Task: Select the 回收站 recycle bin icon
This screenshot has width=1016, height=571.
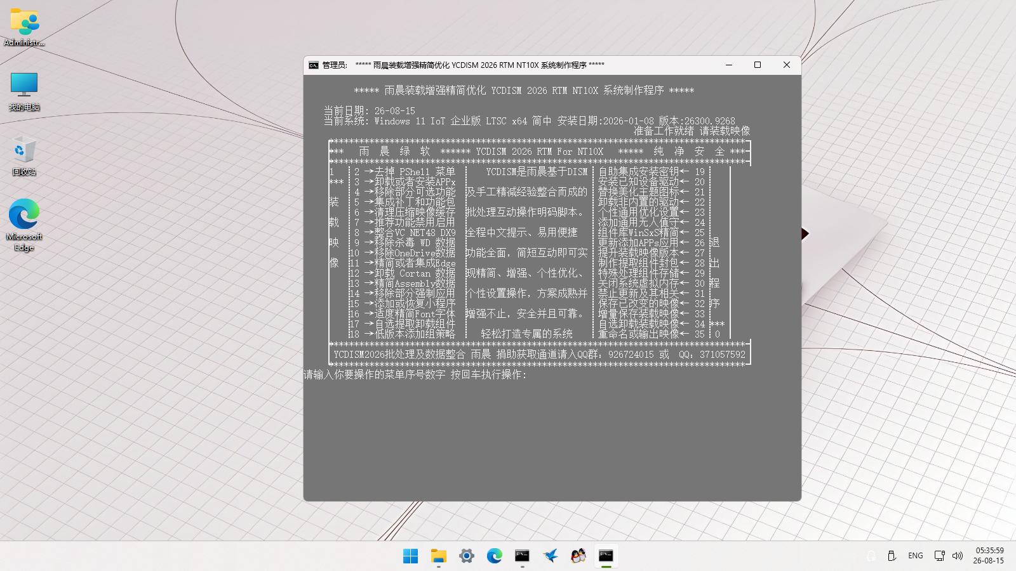Action: click(x=24, y=156)
